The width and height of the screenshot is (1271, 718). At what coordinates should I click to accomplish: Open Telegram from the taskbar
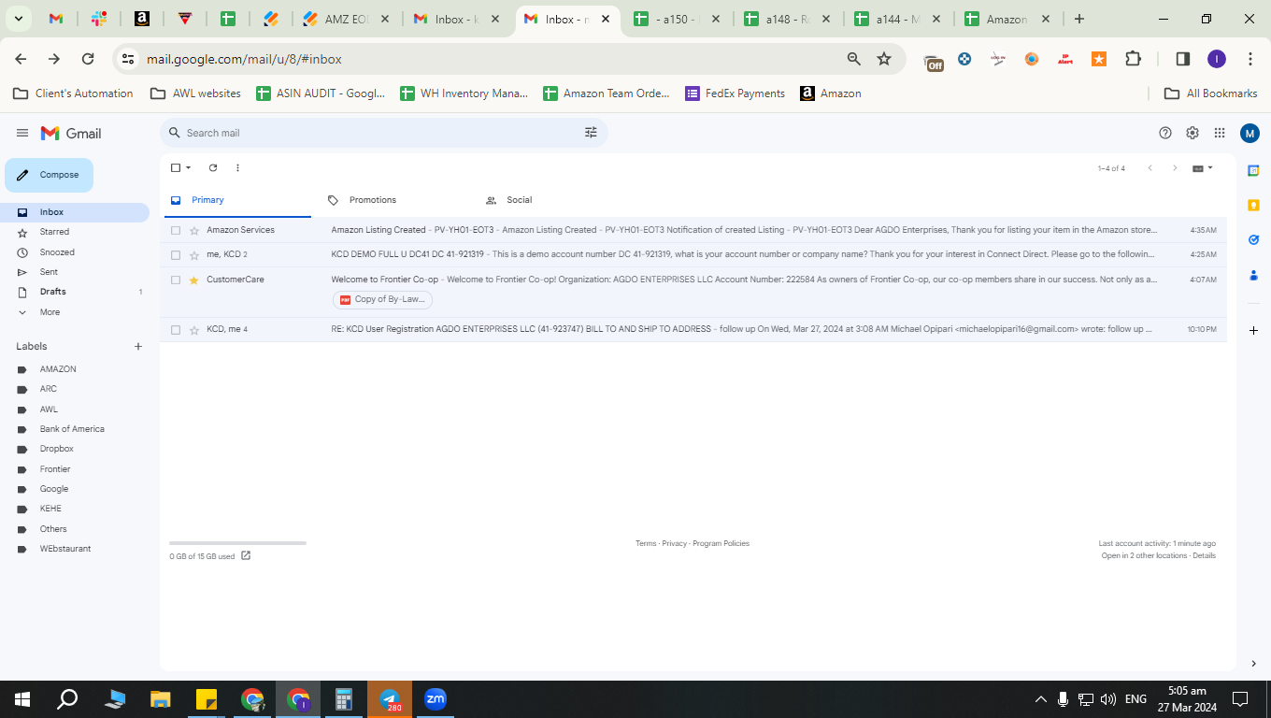tap(390, 699)
